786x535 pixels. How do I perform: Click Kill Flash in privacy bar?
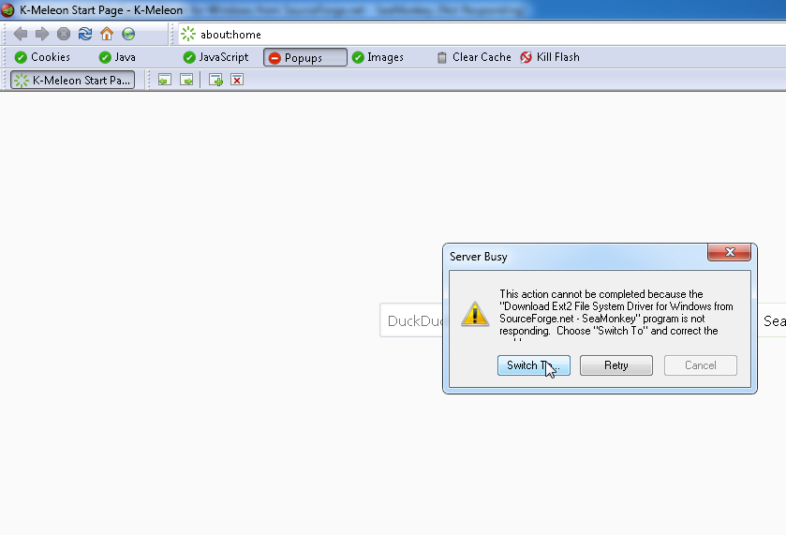tap(549, 57)
